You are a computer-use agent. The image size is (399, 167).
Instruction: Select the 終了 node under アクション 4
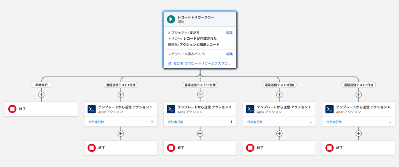pos(358,148)
